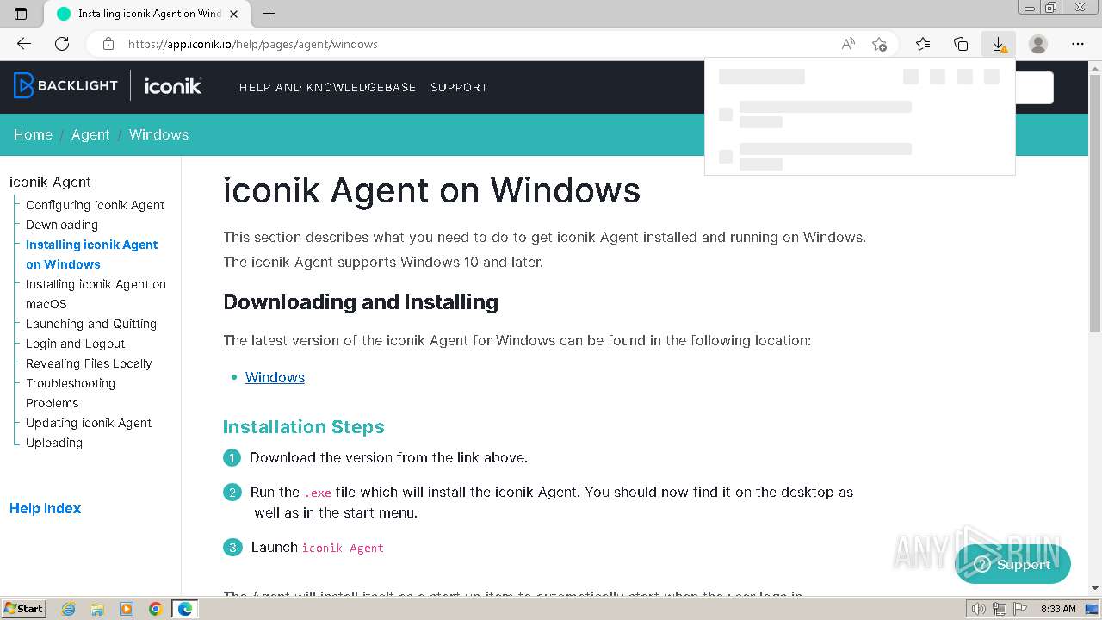
Task: Click the network tray icon
Action: [x=999, y=609]
